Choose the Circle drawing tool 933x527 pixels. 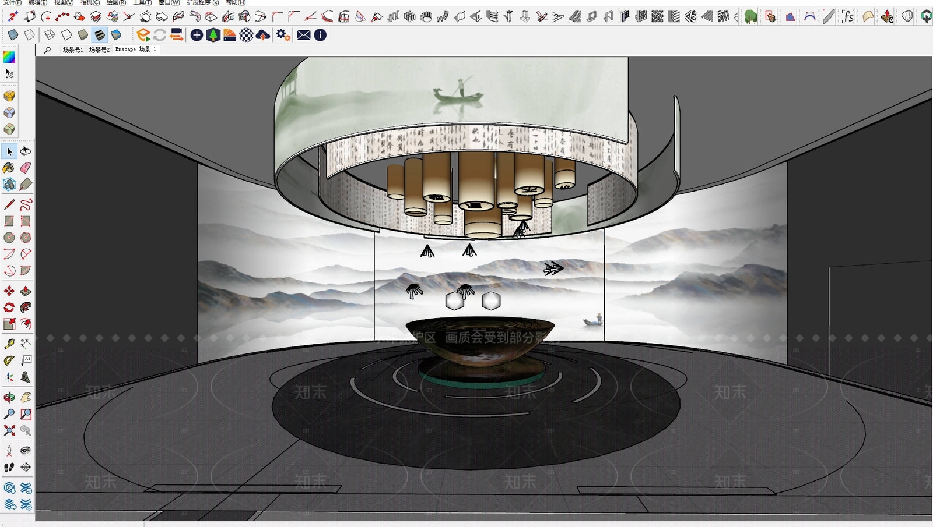(9, 238)
